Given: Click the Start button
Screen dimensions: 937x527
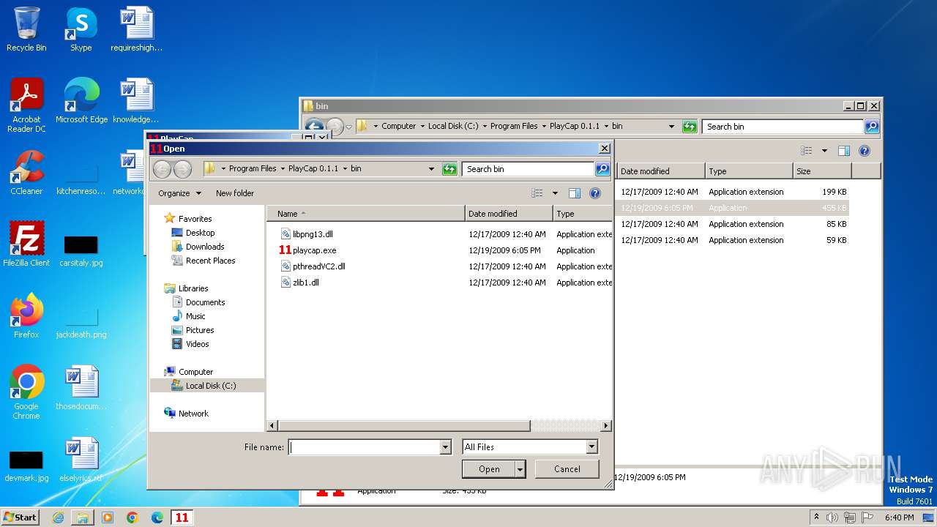Looking at the screenshot, I should coord(20,517).
